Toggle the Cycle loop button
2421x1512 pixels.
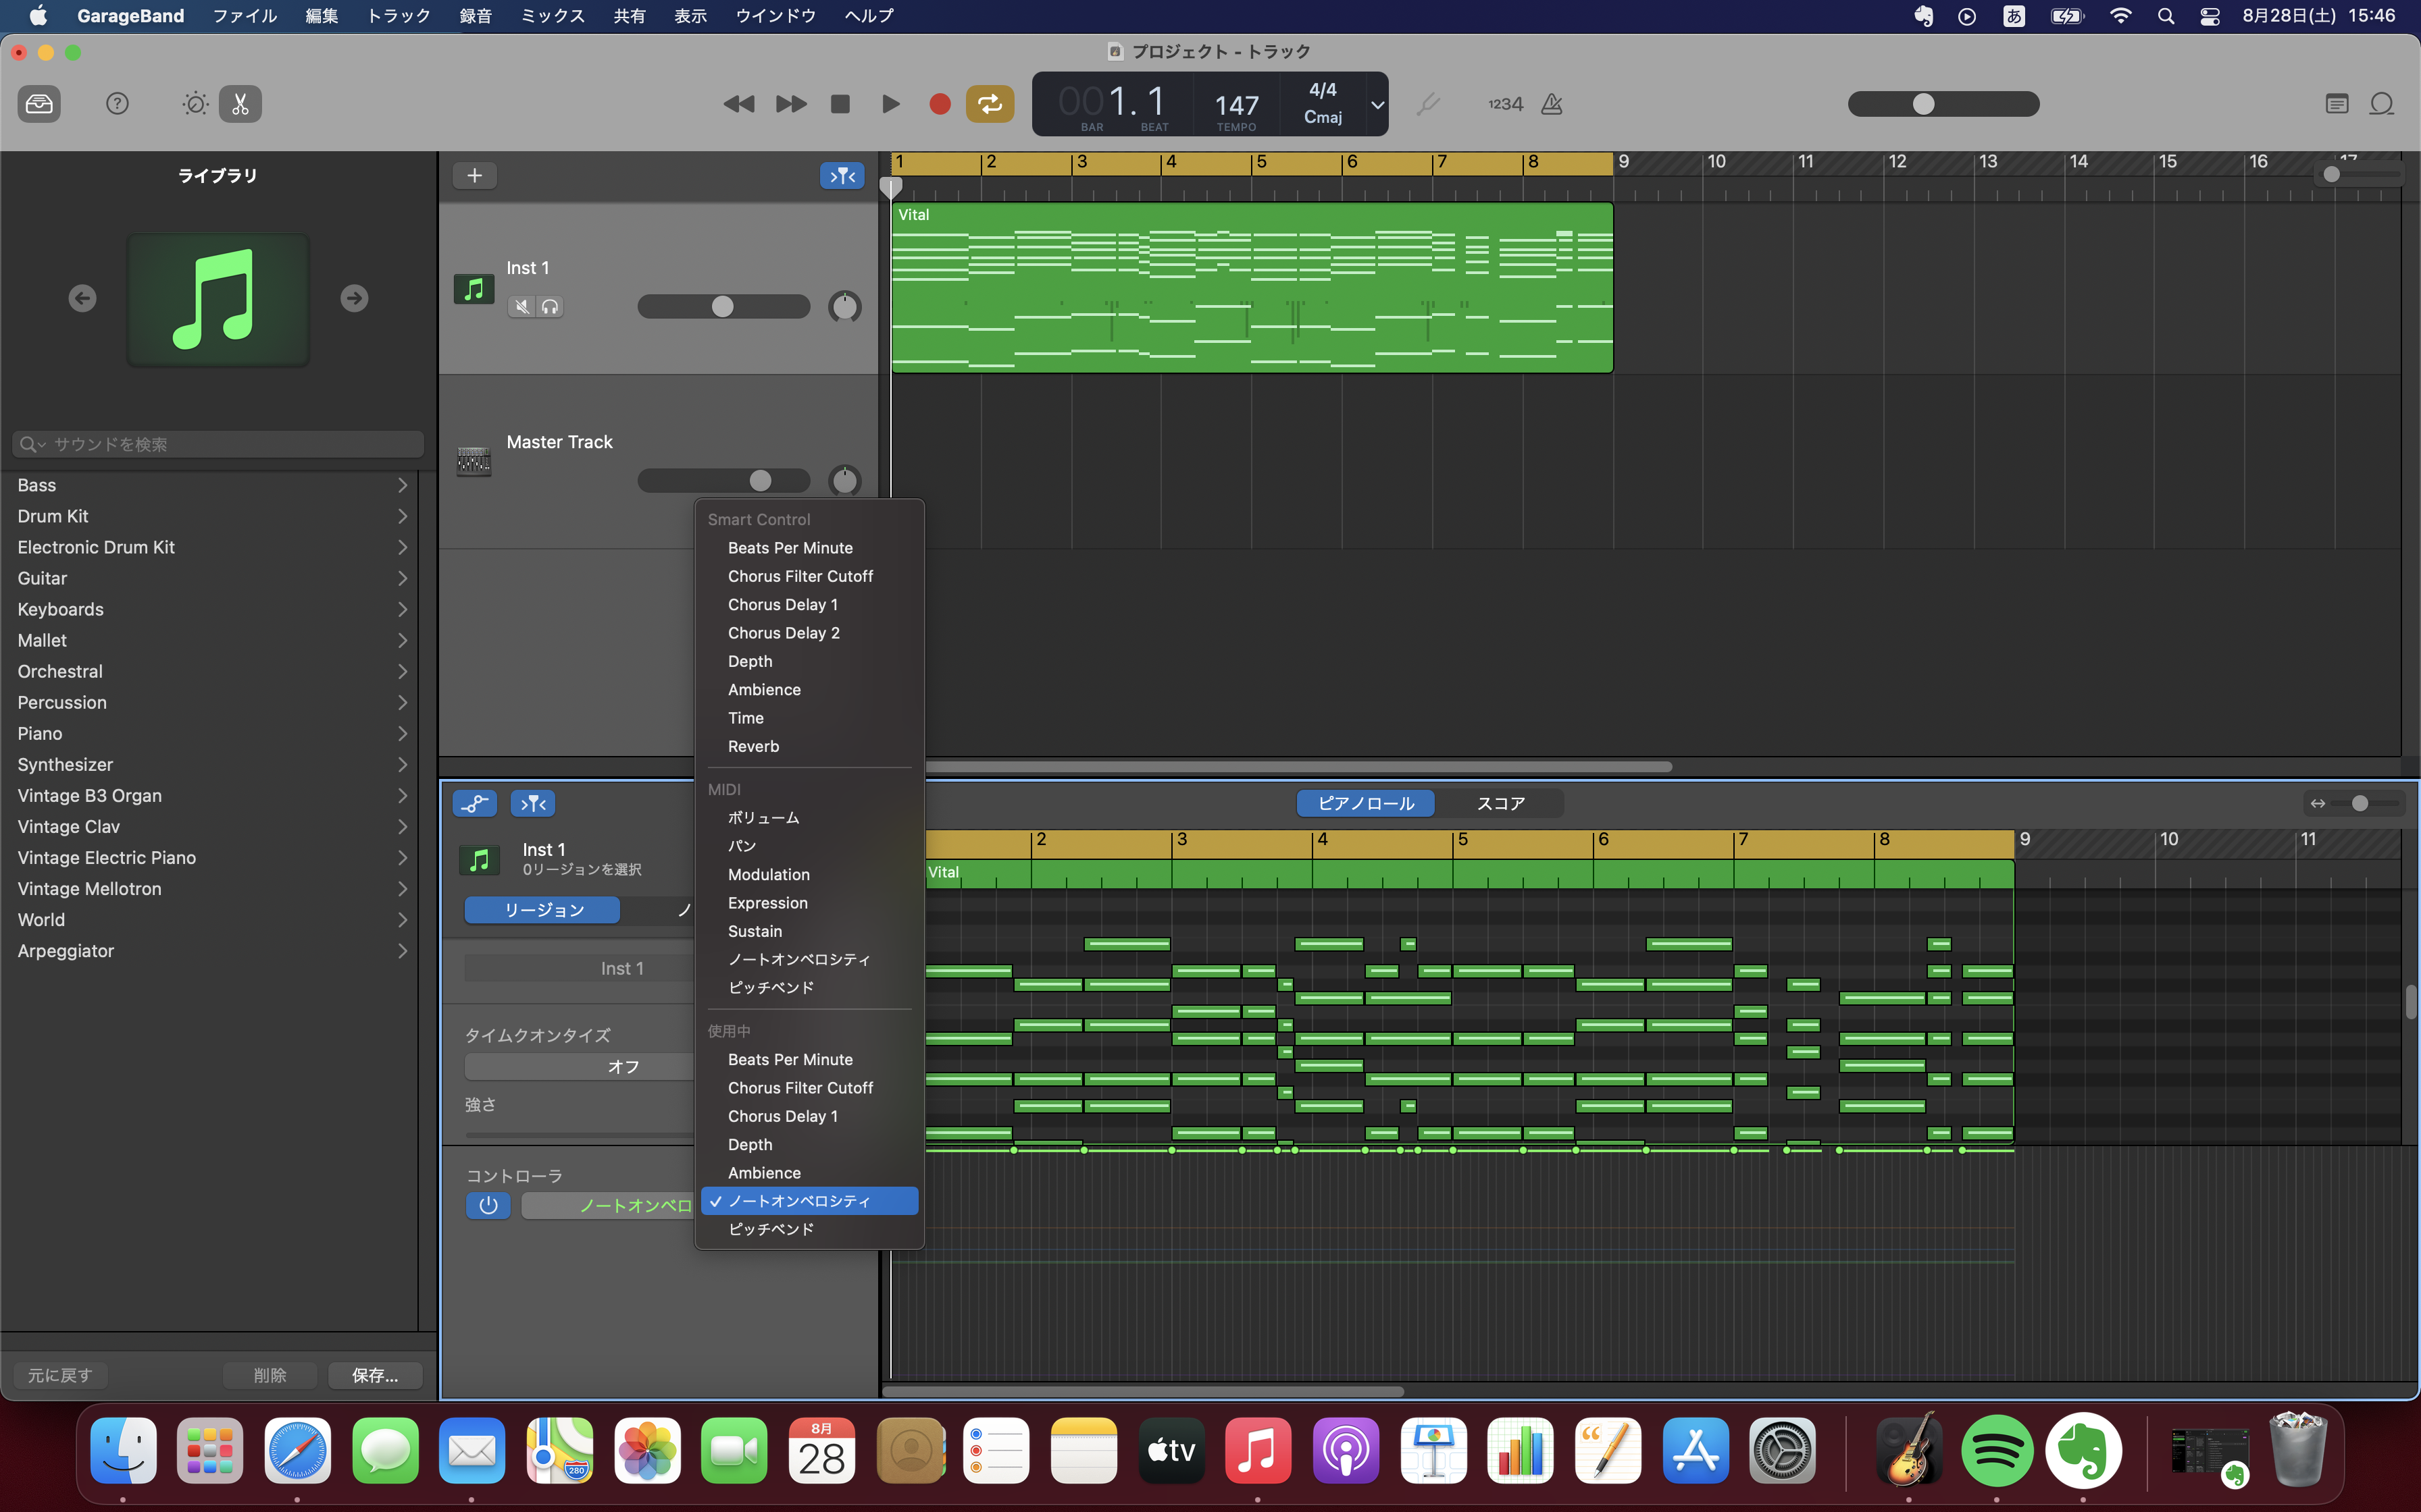(x=988, y=104)
